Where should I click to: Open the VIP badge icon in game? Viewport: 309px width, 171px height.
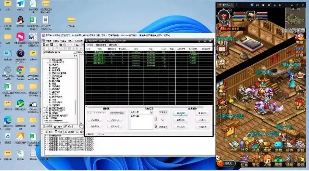click(x=300, y=76)
